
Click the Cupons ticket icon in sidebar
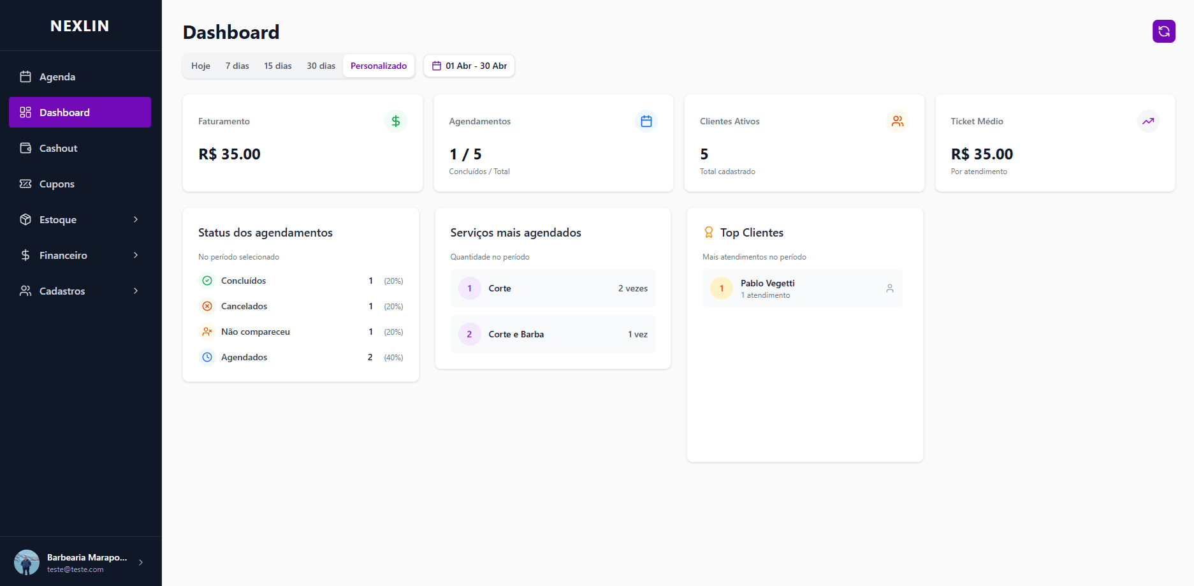click(25, 184)
